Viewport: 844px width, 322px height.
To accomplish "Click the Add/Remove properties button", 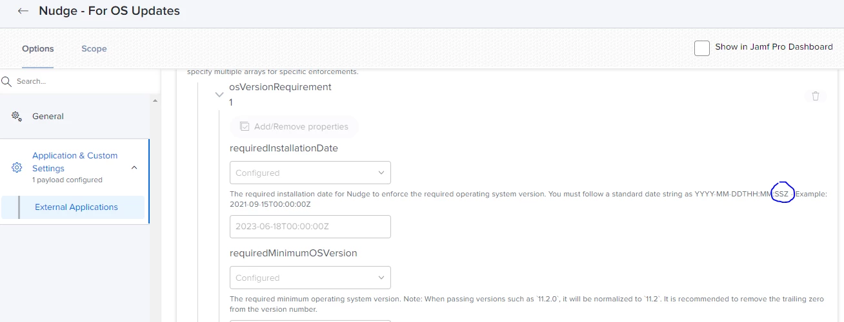I will tap(294, 127).
